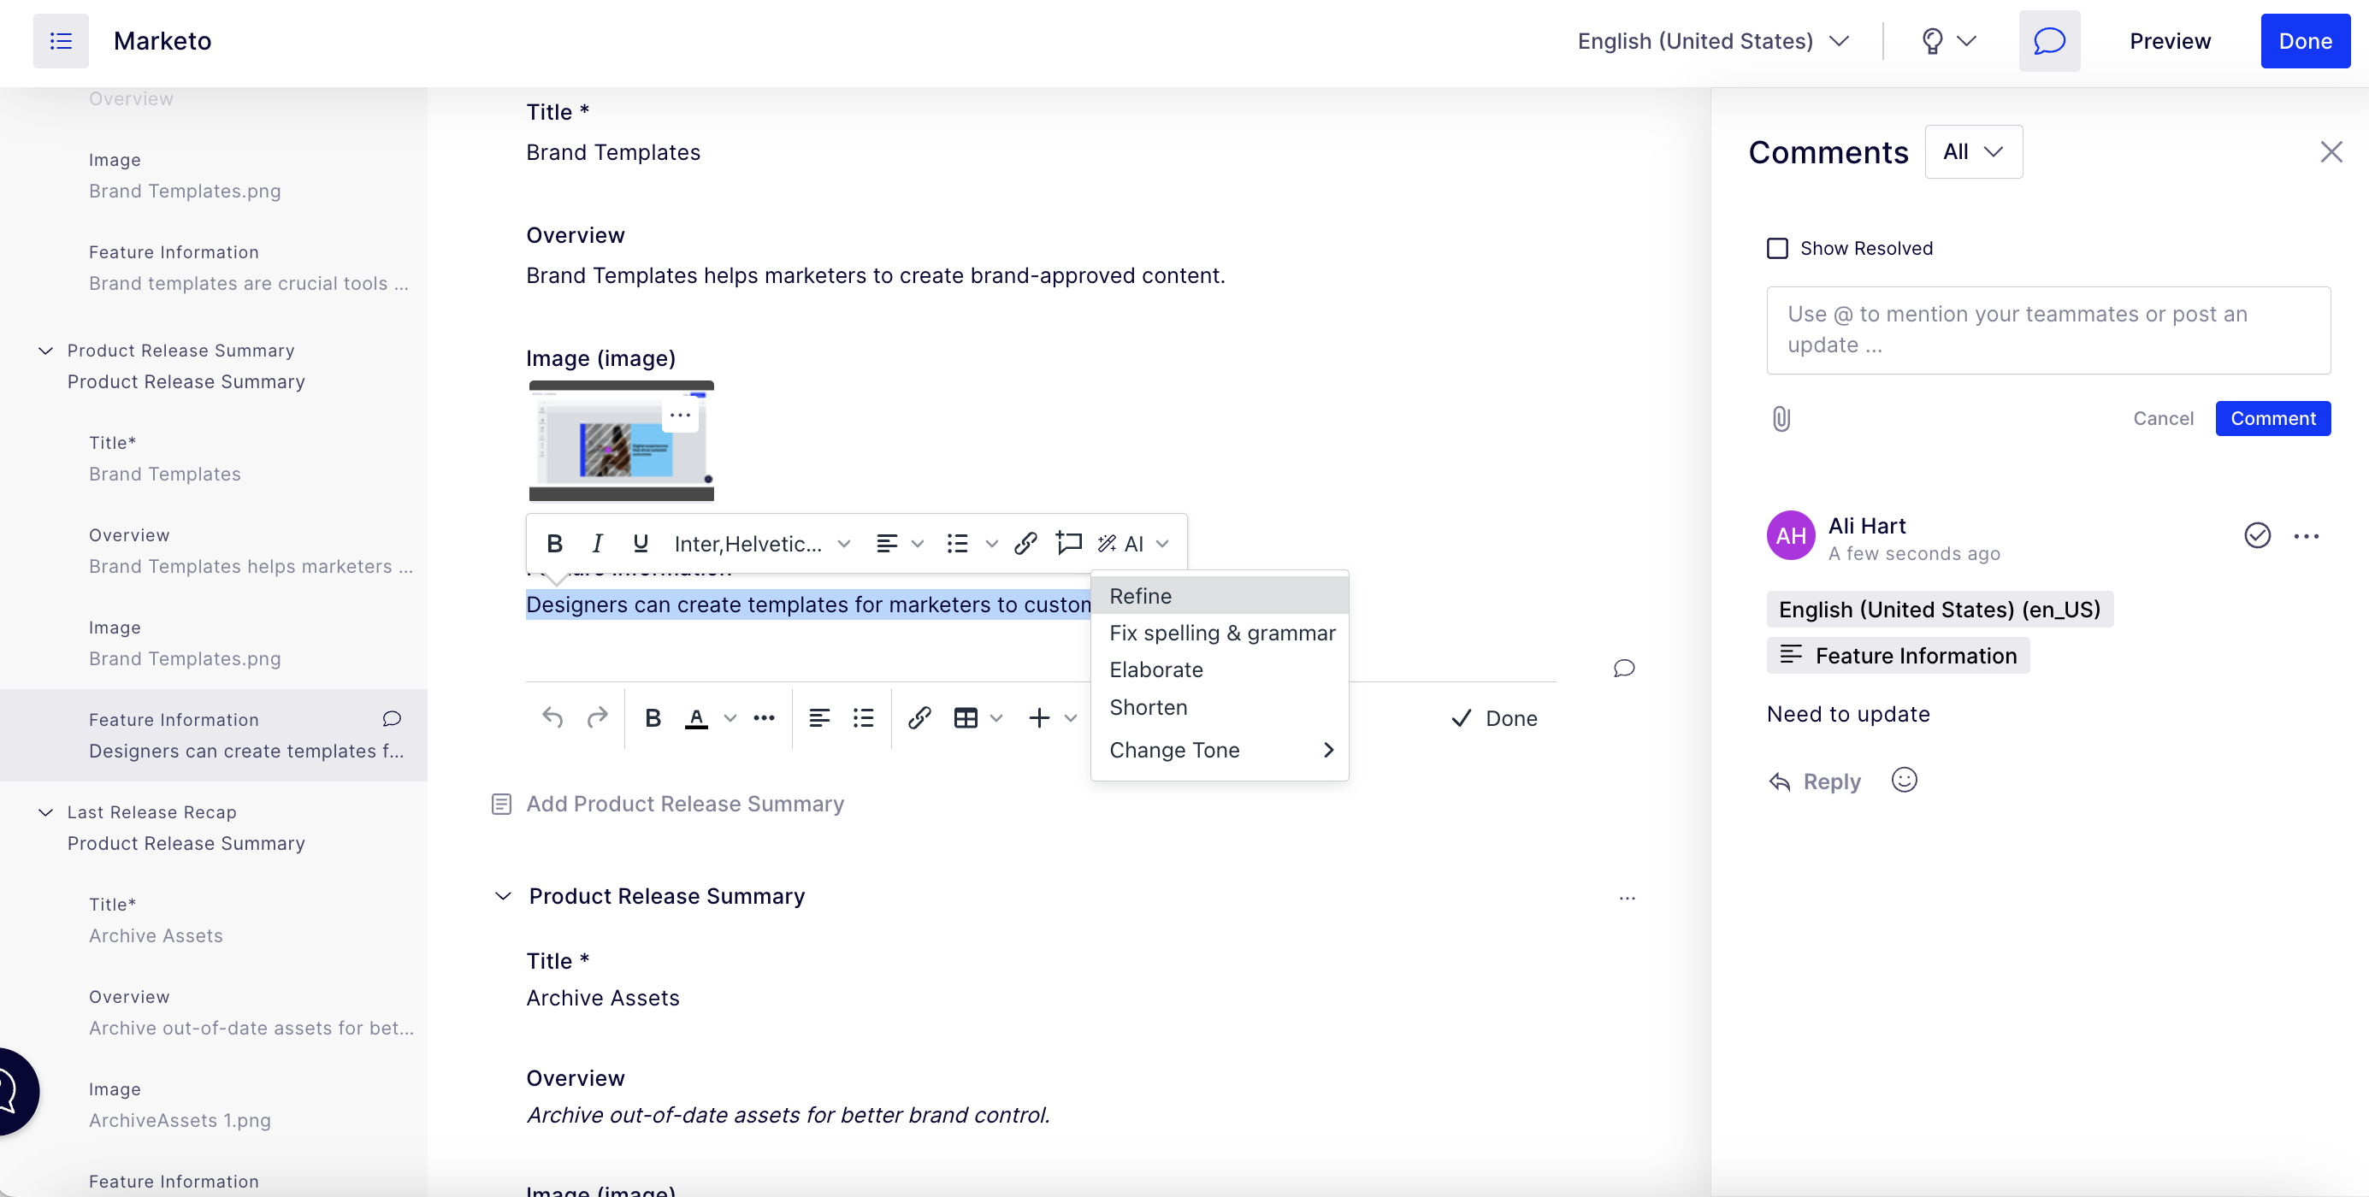Image resolution: width=2369 pixels, height=1197 pixels.
Task: Click into the comment mention text field
Action: click(2047, 329)
